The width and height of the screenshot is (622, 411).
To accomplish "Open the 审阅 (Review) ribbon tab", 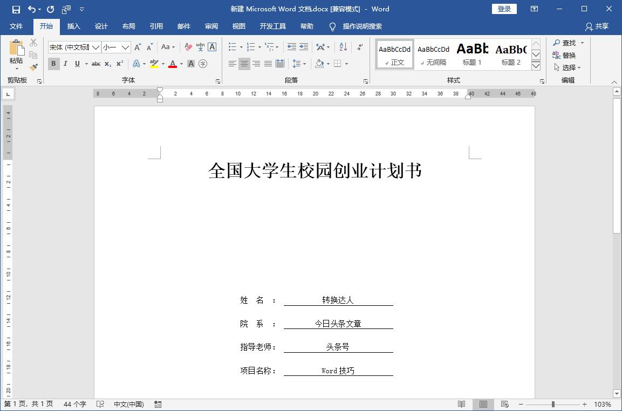I will pyautogui.click(x=211, y=26).
